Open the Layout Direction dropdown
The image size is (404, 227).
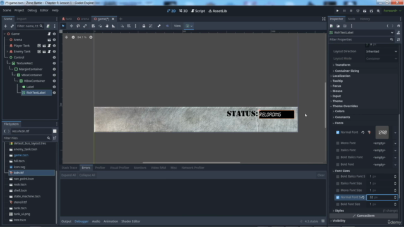pos(381,52)
